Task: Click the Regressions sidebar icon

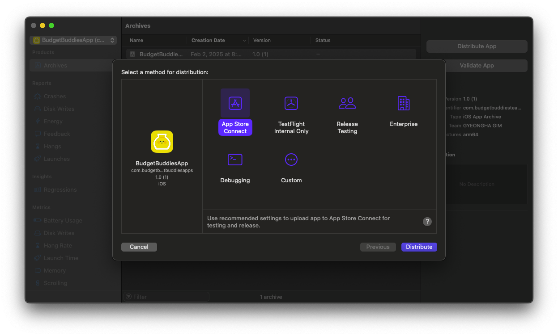Action: click(38, 190)
